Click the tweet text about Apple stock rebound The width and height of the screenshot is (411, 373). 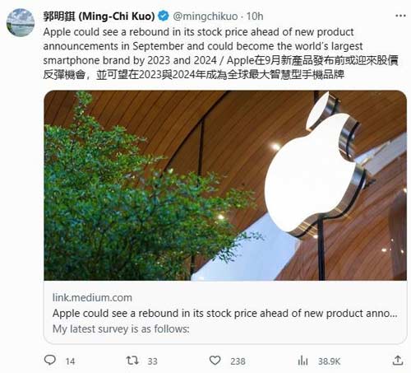[x=220, y=54]
